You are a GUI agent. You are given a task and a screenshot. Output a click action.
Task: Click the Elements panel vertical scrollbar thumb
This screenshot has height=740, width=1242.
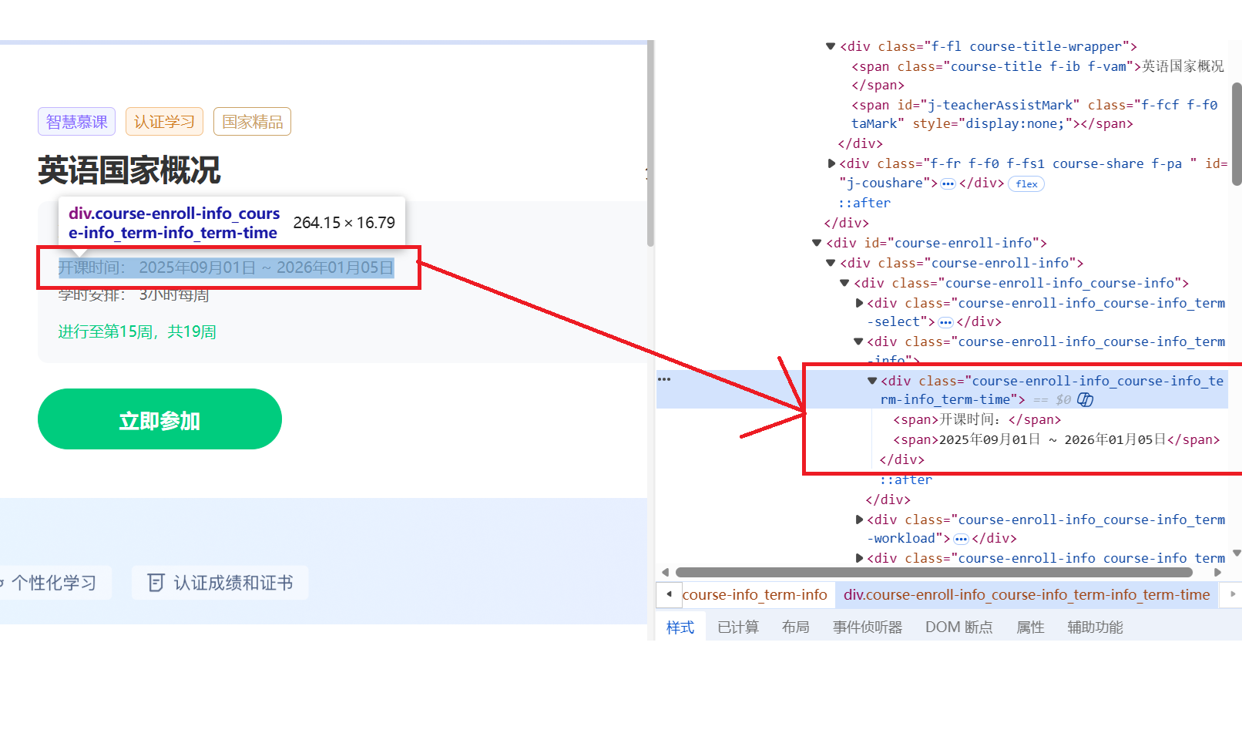pyautogui.click(x=1237, y=133)
